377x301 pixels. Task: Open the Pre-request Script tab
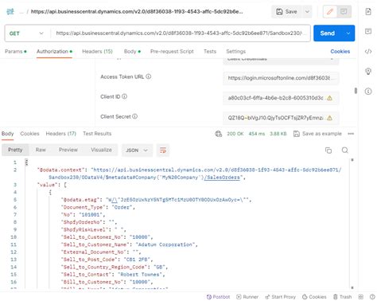pos(172,52)
